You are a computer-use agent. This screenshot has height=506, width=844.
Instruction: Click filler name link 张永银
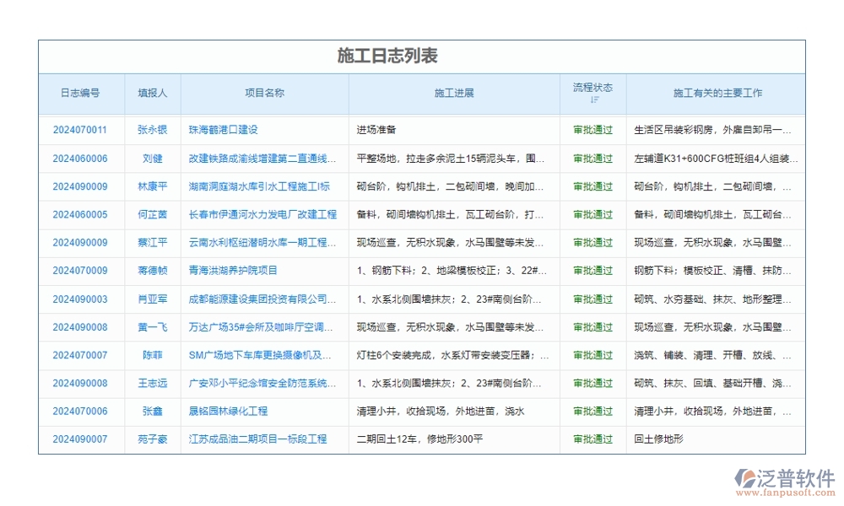152,131
